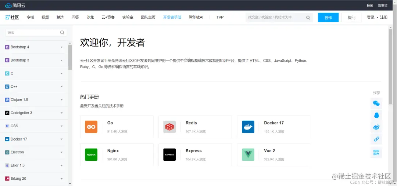Image resolution: width=397 pixels, height=186 pixels.
Task: Expand the Electron manual arrow
Action: (61, 152)
